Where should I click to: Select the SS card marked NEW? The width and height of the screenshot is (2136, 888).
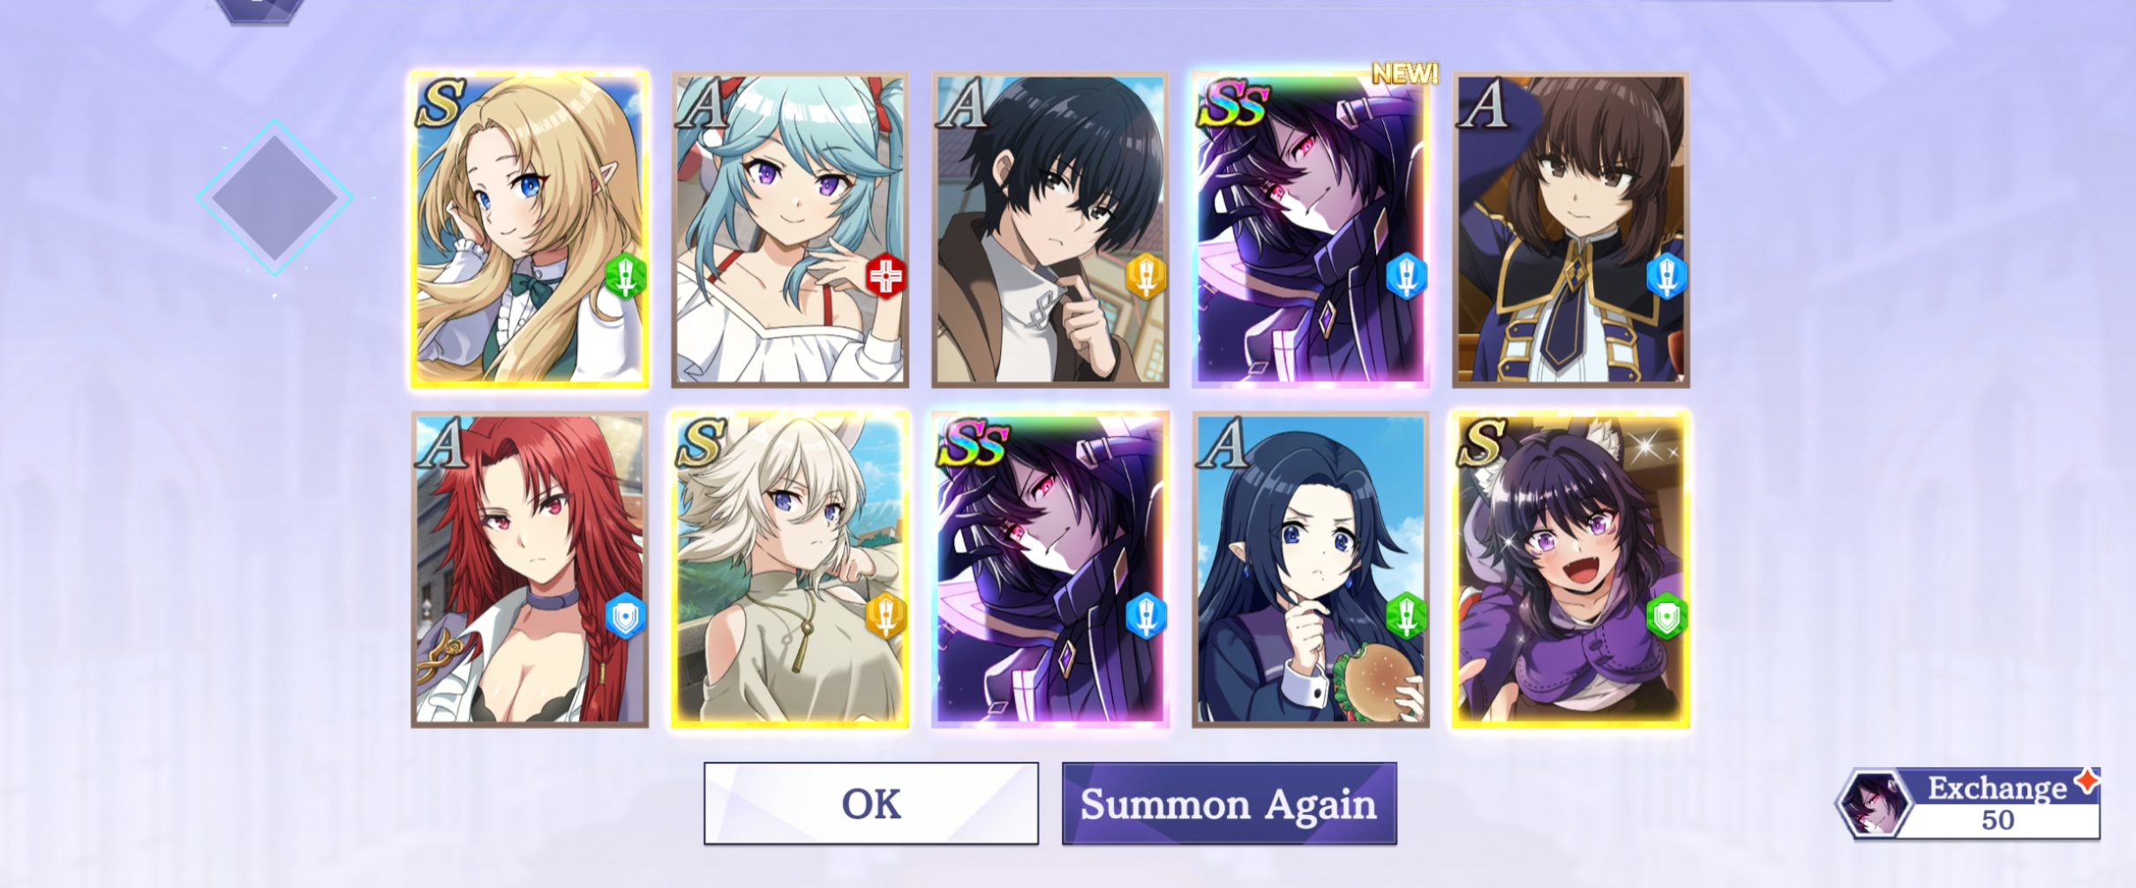tap(1311, 230)
